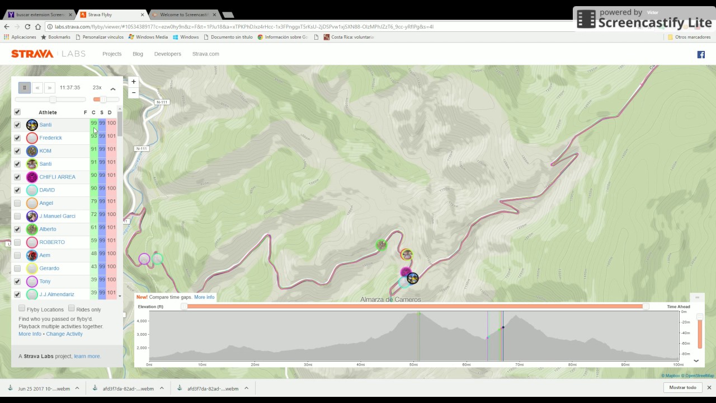716x403 pixels.
Task: Click the learn more link
Action: (x=87, y=356)
